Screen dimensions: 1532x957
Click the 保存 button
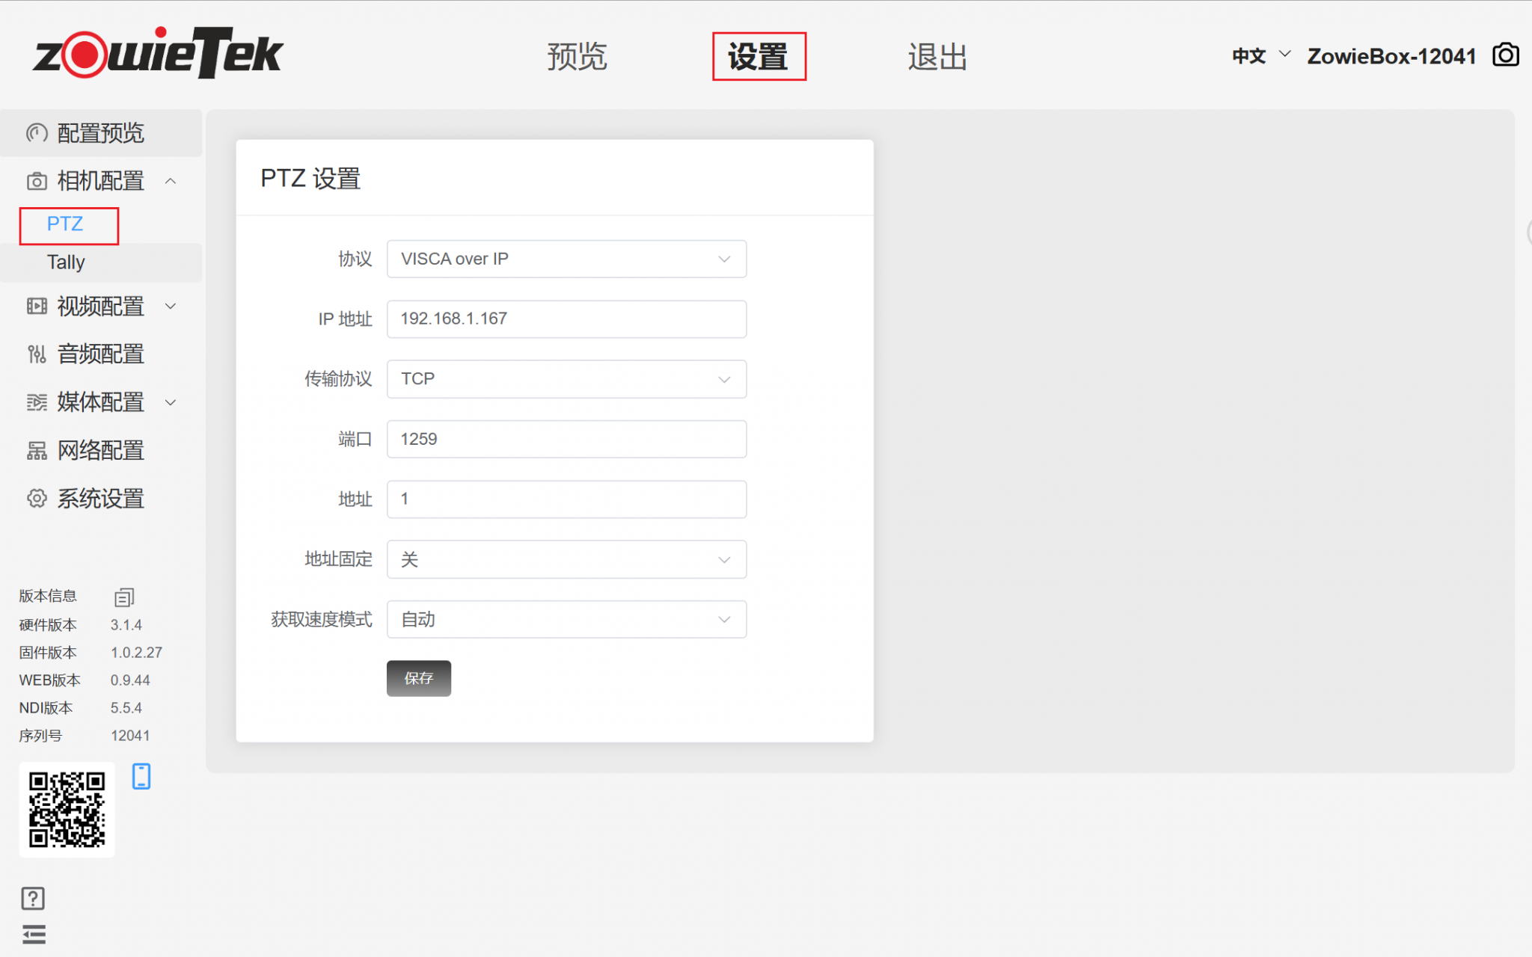point(419,678)
